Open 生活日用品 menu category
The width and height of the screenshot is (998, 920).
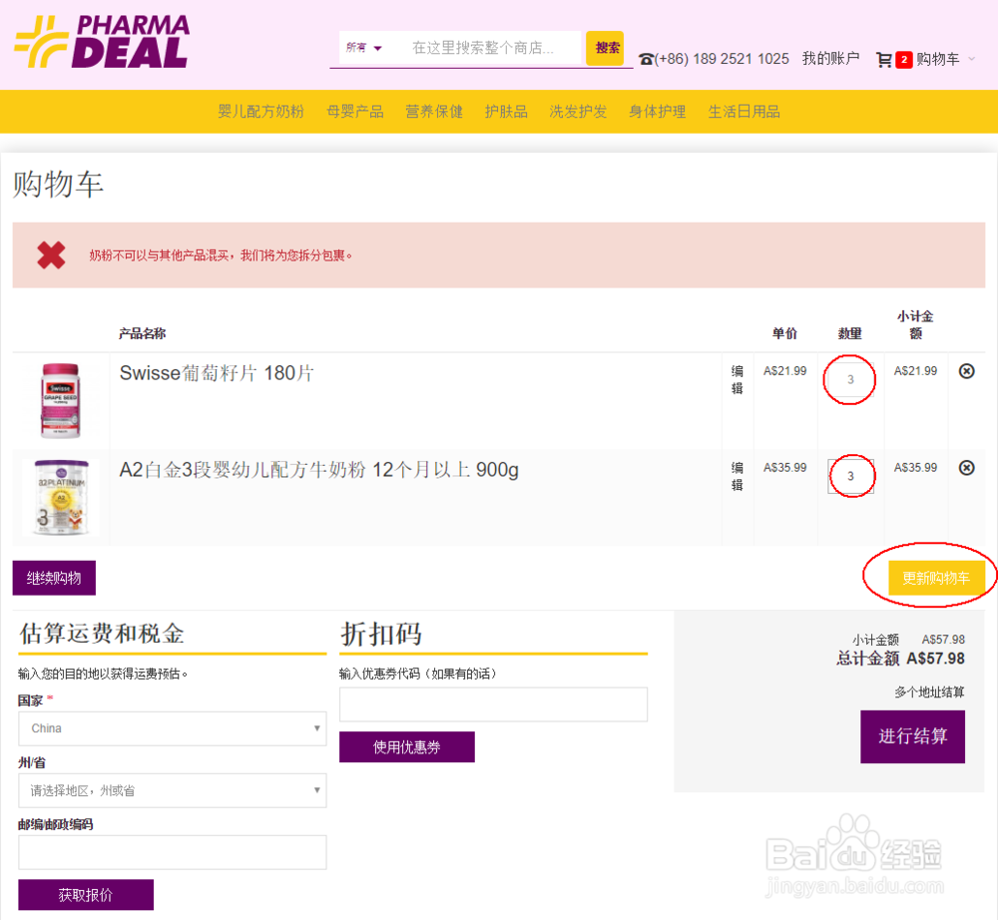tap(745, 112)
